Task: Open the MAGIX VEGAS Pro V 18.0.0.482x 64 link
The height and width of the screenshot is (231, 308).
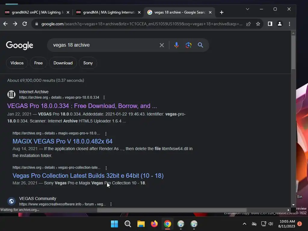Action: click(63, 141)
